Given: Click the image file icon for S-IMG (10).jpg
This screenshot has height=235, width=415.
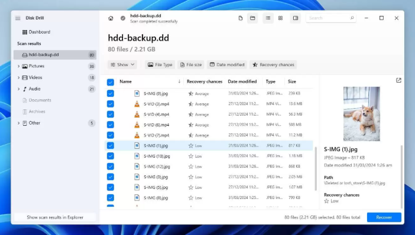Looking at the screenshot, I should click(x=137, y=156).
